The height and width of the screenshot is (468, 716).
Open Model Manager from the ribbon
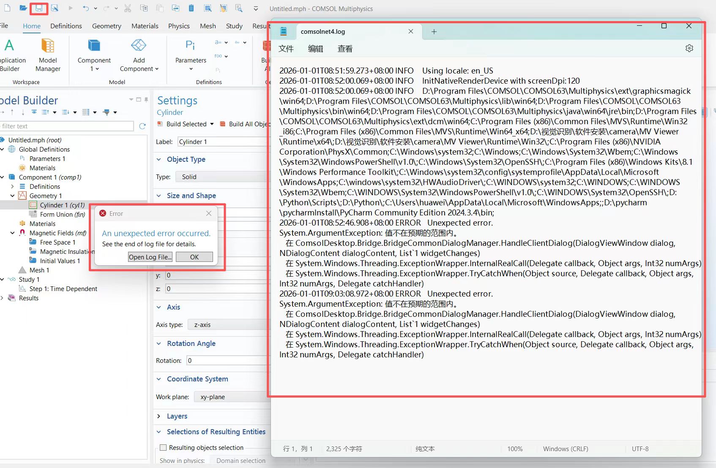tap(48, 55)
